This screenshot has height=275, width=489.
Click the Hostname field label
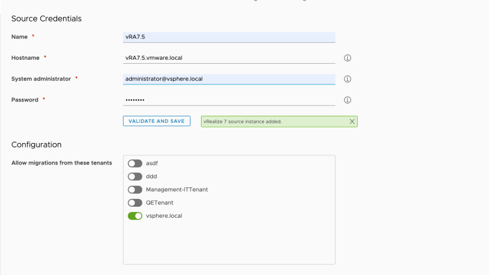point(26,58)
